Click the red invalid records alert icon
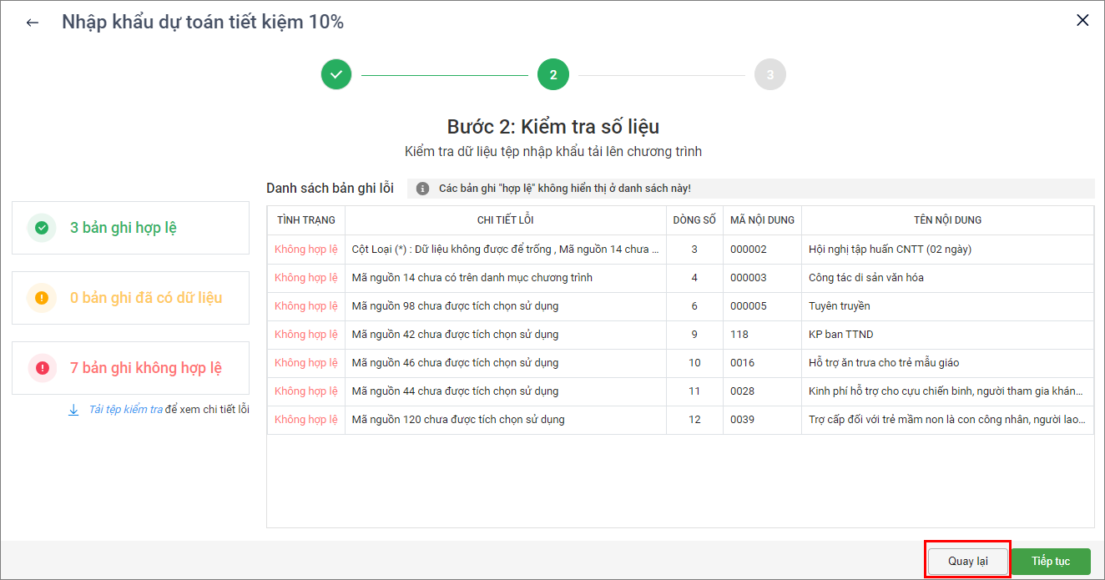The height and width of the screenshot is (580, 1105). [42, 368]
